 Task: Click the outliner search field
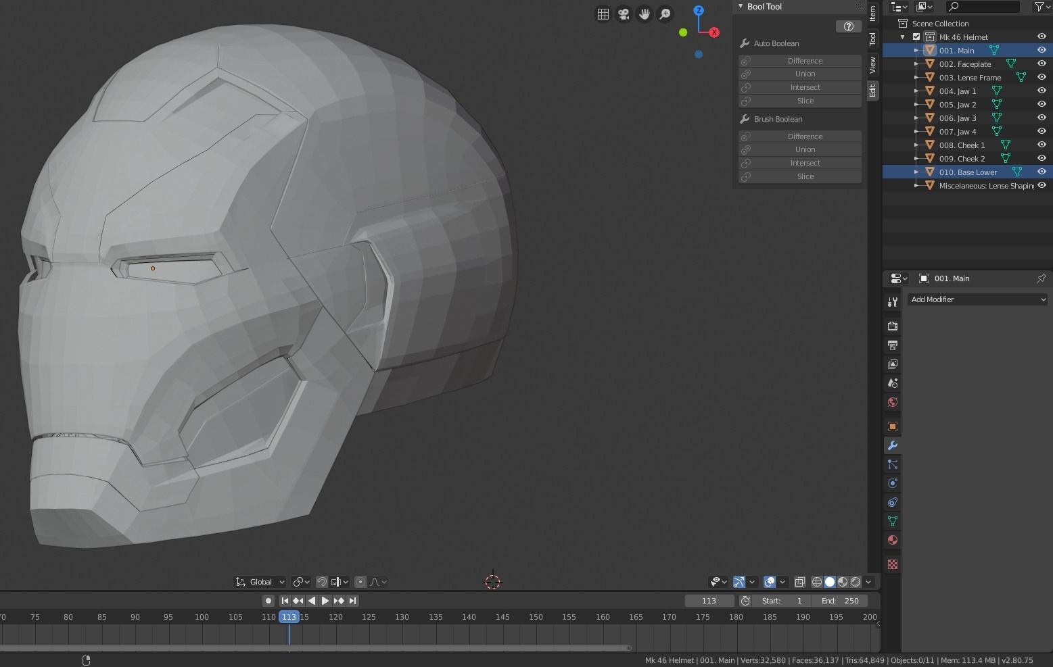(x=983, y=7)
